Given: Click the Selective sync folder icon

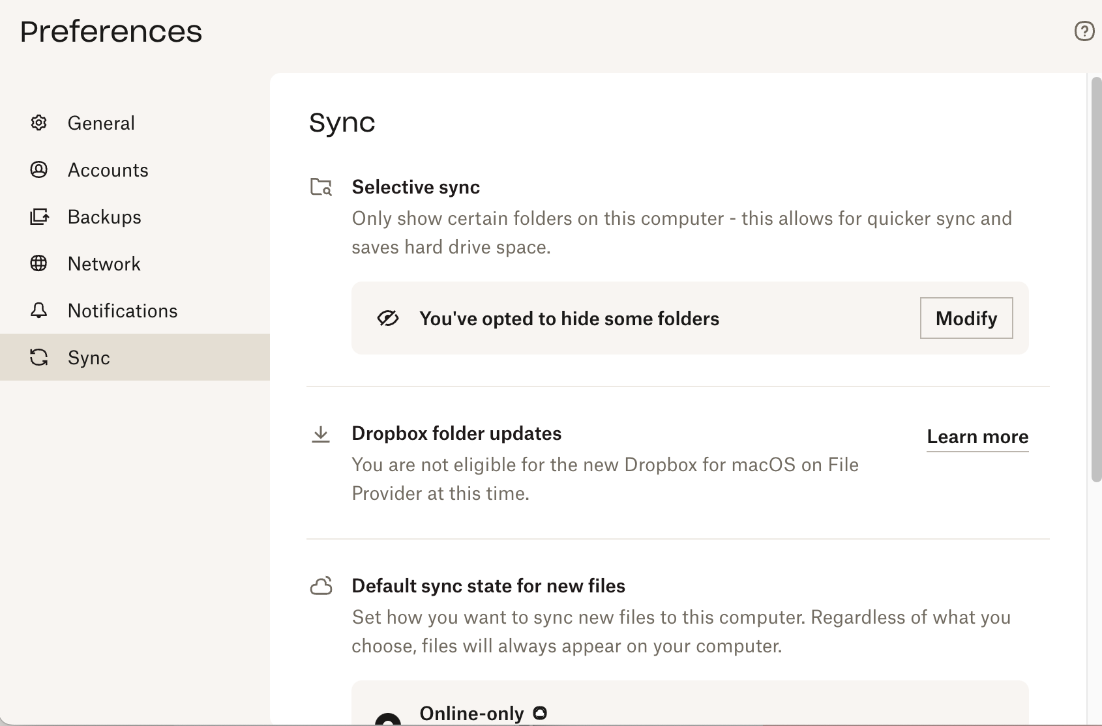Looking at the screenshot, I should pos(321,187).
